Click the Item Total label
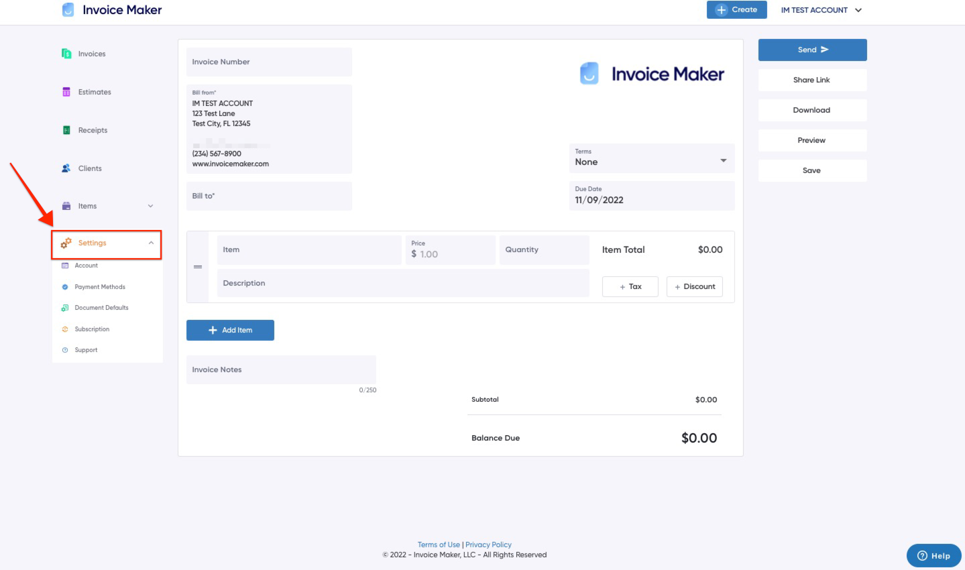 coord(623,249)
